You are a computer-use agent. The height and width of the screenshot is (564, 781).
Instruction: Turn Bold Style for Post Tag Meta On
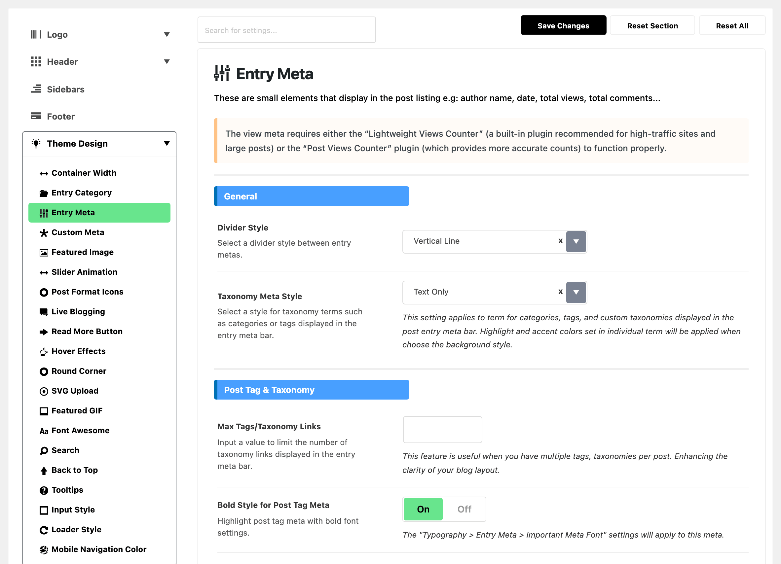pyautogui.click(x=423, y=509)
